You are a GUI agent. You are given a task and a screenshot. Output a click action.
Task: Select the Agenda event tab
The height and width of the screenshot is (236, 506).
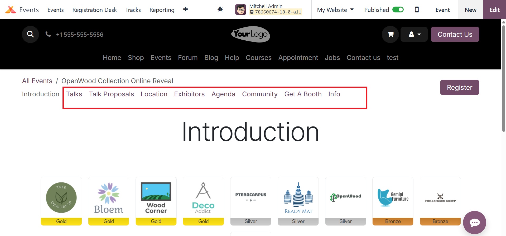click(x=223, y=94)
